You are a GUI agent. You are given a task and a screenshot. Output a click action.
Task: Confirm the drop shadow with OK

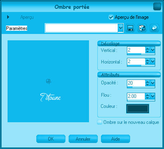coord(51,139)
